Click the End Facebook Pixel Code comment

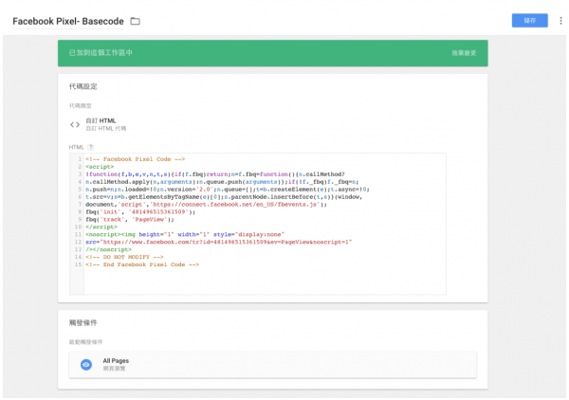coord(142,264)
